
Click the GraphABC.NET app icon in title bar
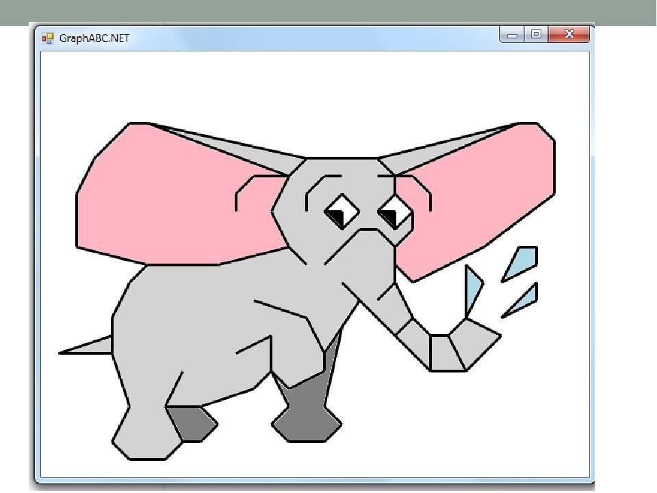coord(47,38)
